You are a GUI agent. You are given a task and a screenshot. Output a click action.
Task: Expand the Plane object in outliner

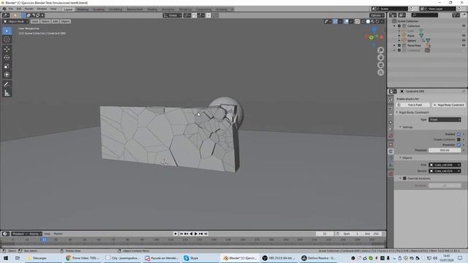point(399,36)
